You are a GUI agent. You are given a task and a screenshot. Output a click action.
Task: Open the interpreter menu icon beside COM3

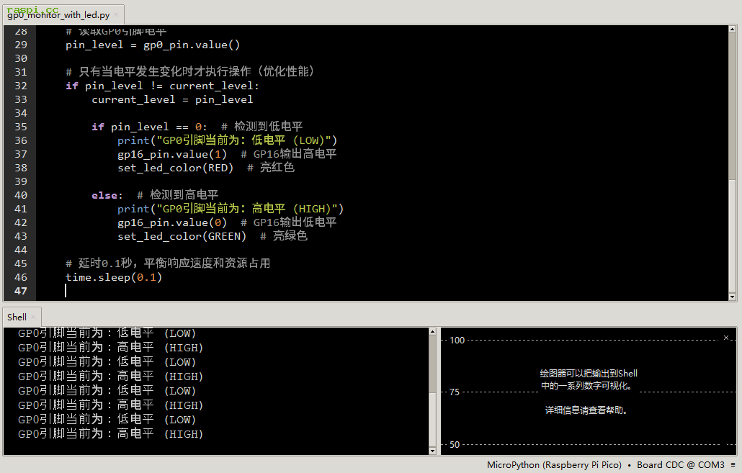733,465
